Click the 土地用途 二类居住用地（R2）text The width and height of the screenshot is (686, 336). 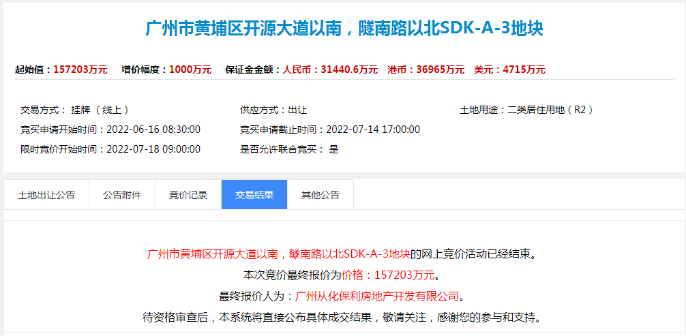tap(526, 110)
